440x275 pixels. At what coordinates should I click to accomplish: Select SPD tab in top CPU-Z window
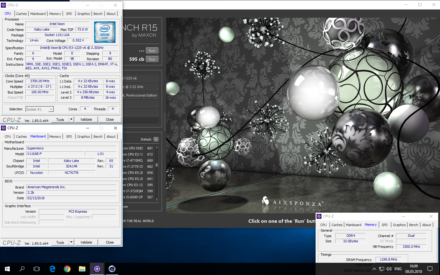point(69,14)
